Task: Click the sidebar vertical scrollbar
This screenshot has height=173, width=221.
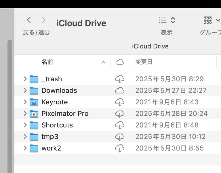Action: click(10, 106)
